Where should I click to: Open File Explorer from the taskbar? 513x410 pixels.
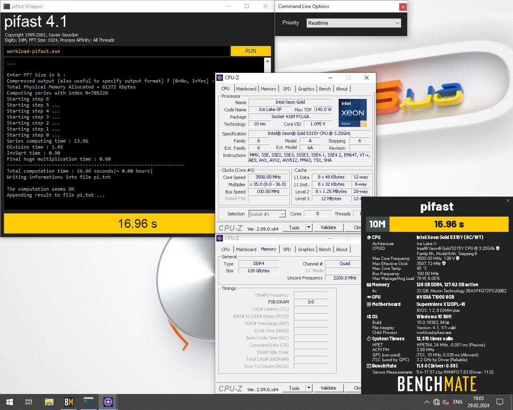(49, 402)
